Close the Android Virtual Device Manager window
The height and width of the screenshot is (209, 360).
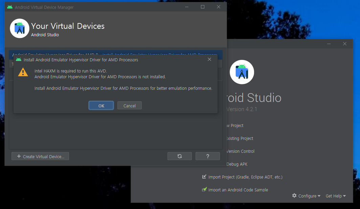(x=218, y=7)
